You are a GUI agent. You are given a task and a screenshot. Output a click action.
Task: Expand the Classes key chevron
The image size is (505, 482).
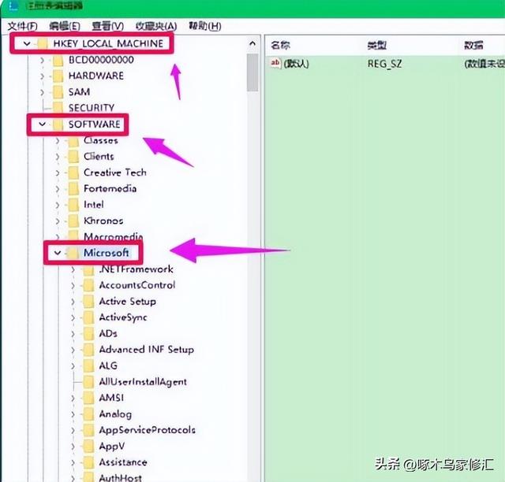coord(58,140)
